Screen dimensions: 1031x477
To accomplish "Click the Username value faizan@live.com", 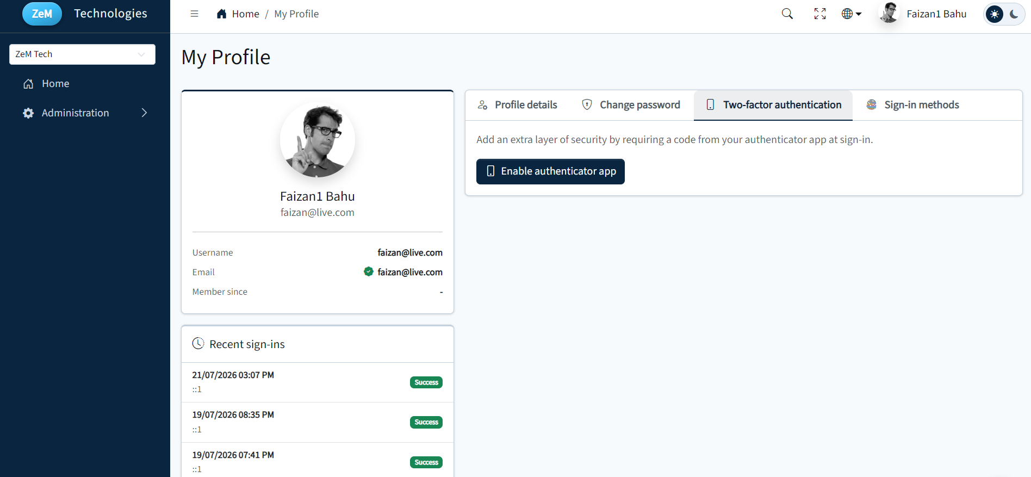I will [x=410, y=252].
